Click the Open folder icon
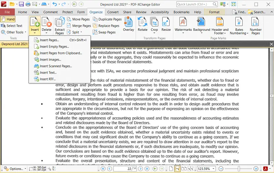Viewport: 274px width, 173px height. point(12,4)
